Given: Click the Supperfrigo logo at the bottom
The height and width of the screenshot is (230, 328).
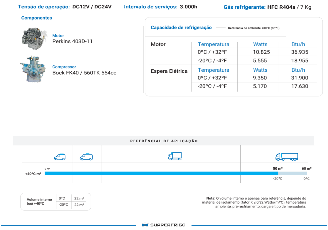Looking at the screenshot, I should click(164, 225).
